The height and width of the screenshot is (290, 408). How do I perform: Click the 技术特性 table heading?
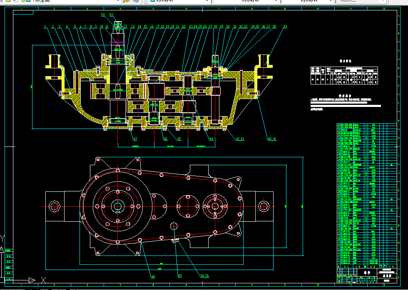click(345, 61)
